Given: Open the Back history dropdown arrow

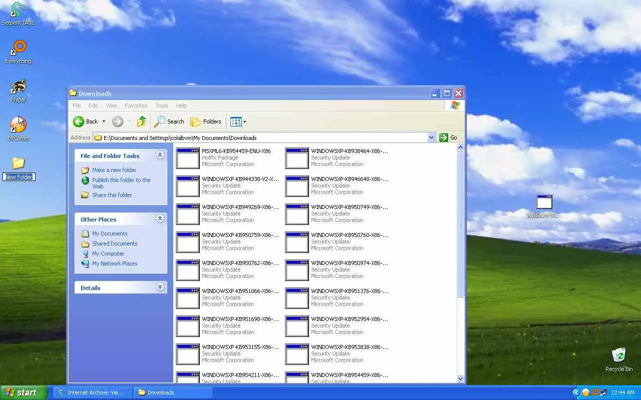Looking at the screenshot, I should [x=104, y=121].
